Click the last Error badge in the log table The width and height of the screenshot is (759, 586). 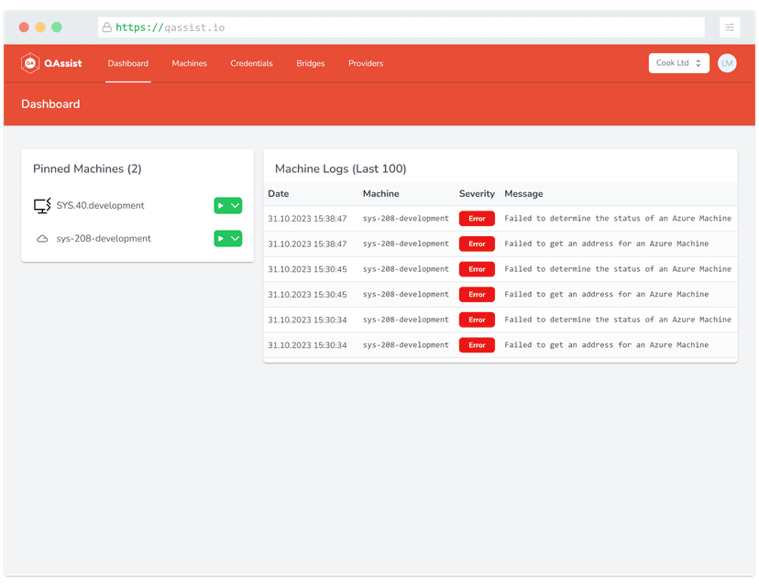click(477, 345)
